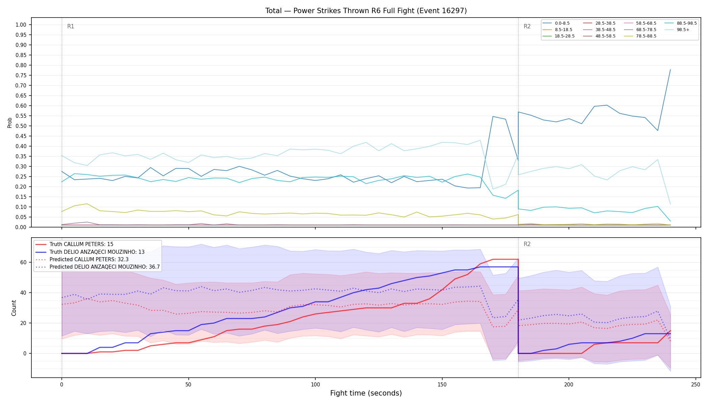
Task: Select the 88.5-98.5 legend entry
Action: pyautogui.click(x=681, y=23)
